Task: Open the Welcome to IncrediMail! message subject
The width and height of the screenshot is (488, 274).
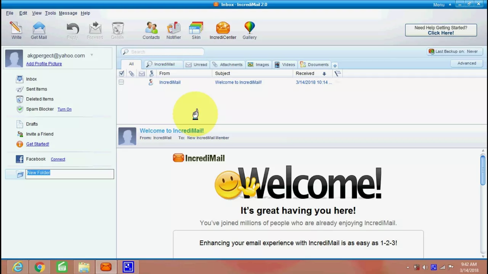Action: [238, 82]
